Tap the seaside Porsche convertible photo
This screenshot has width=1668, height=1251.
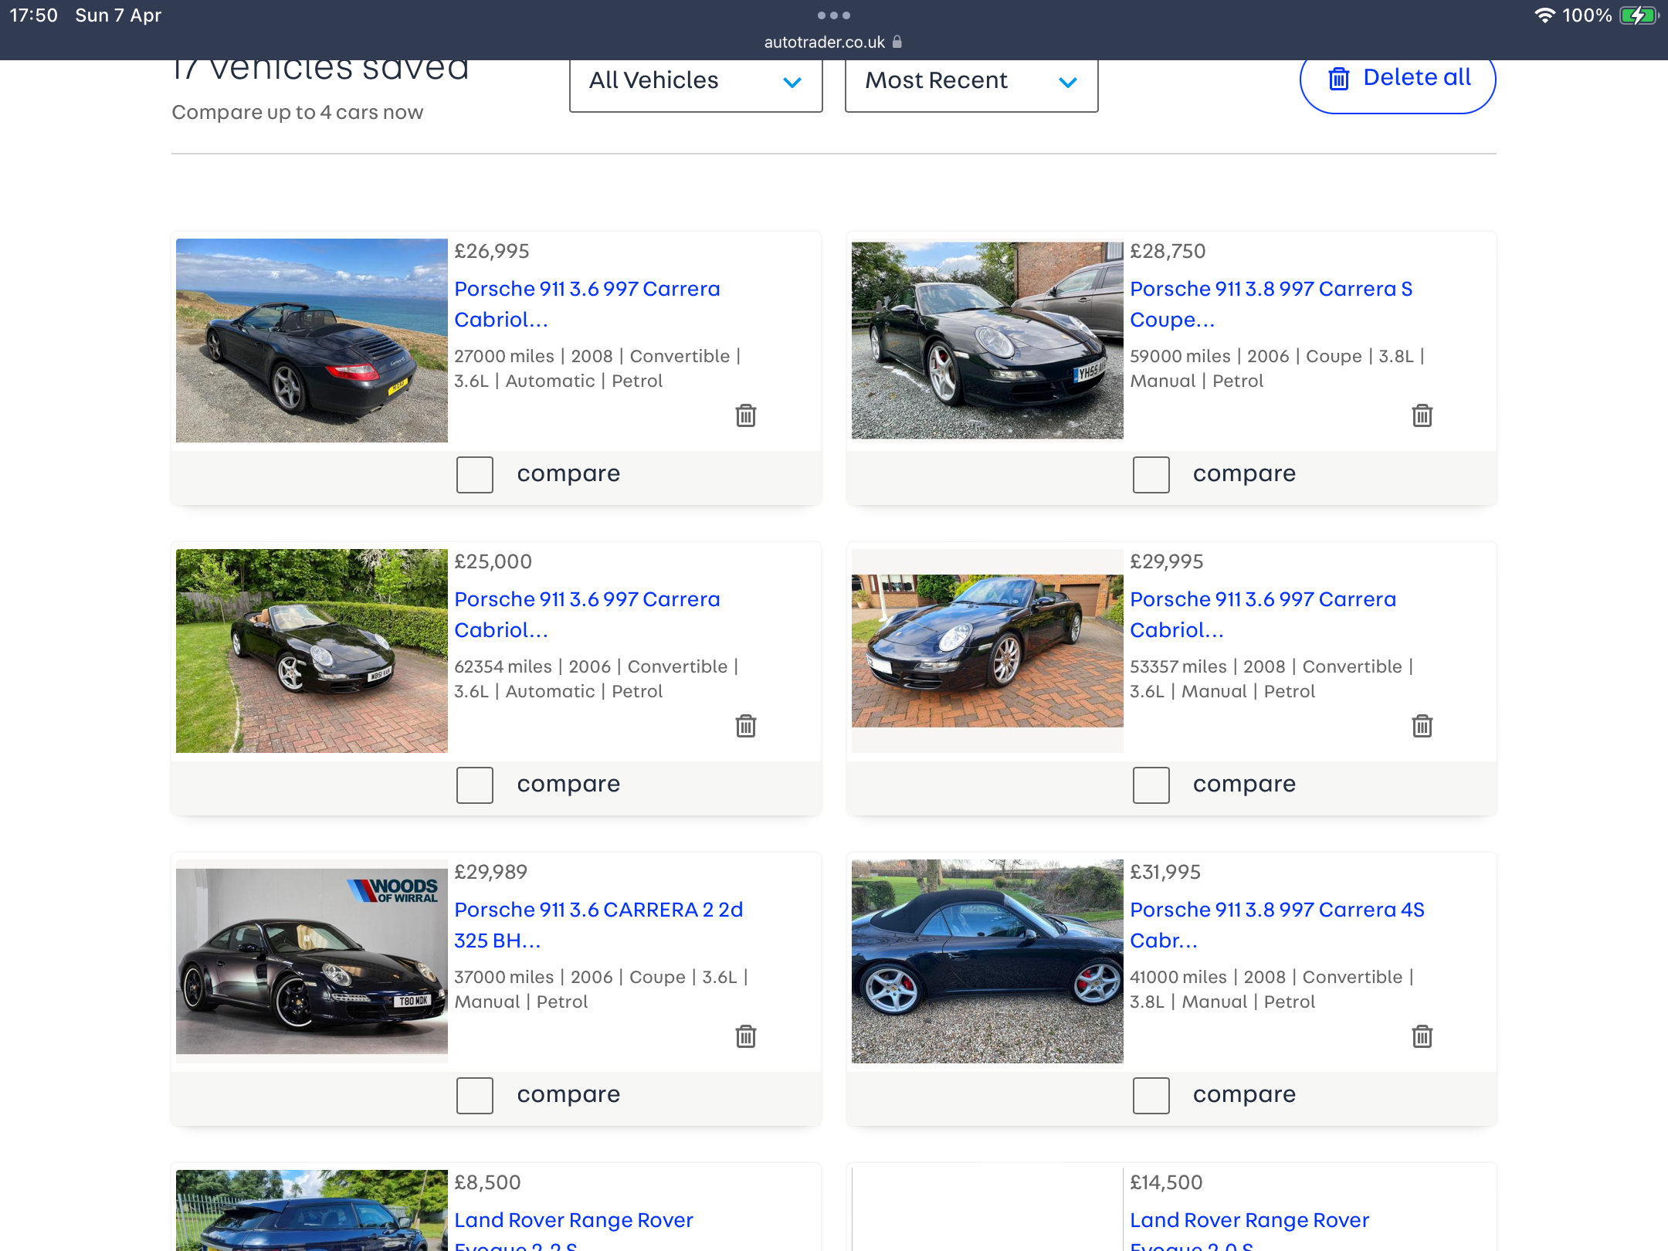pyautogui.click(x=312, y=341)
